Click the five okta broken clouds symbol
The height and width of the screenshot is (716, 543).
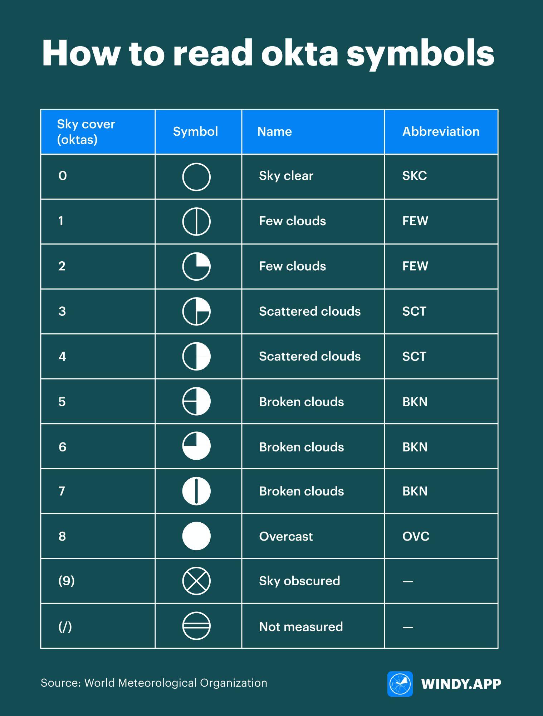(x=196, y=401)
